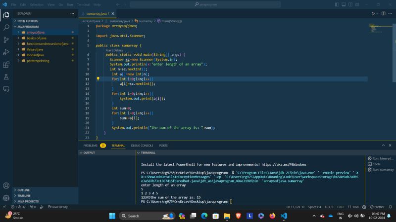Open Run and Debug view
The height and width of the screenshot is (222, 396).
(x=6, y=52)
